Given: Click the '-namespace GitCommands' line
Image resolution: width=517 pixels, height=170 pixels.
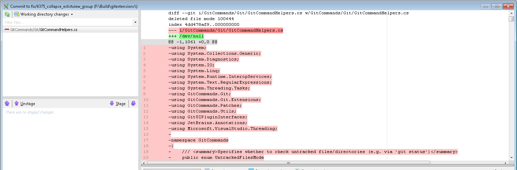Looking at the screenshot, I should (198, 140).
